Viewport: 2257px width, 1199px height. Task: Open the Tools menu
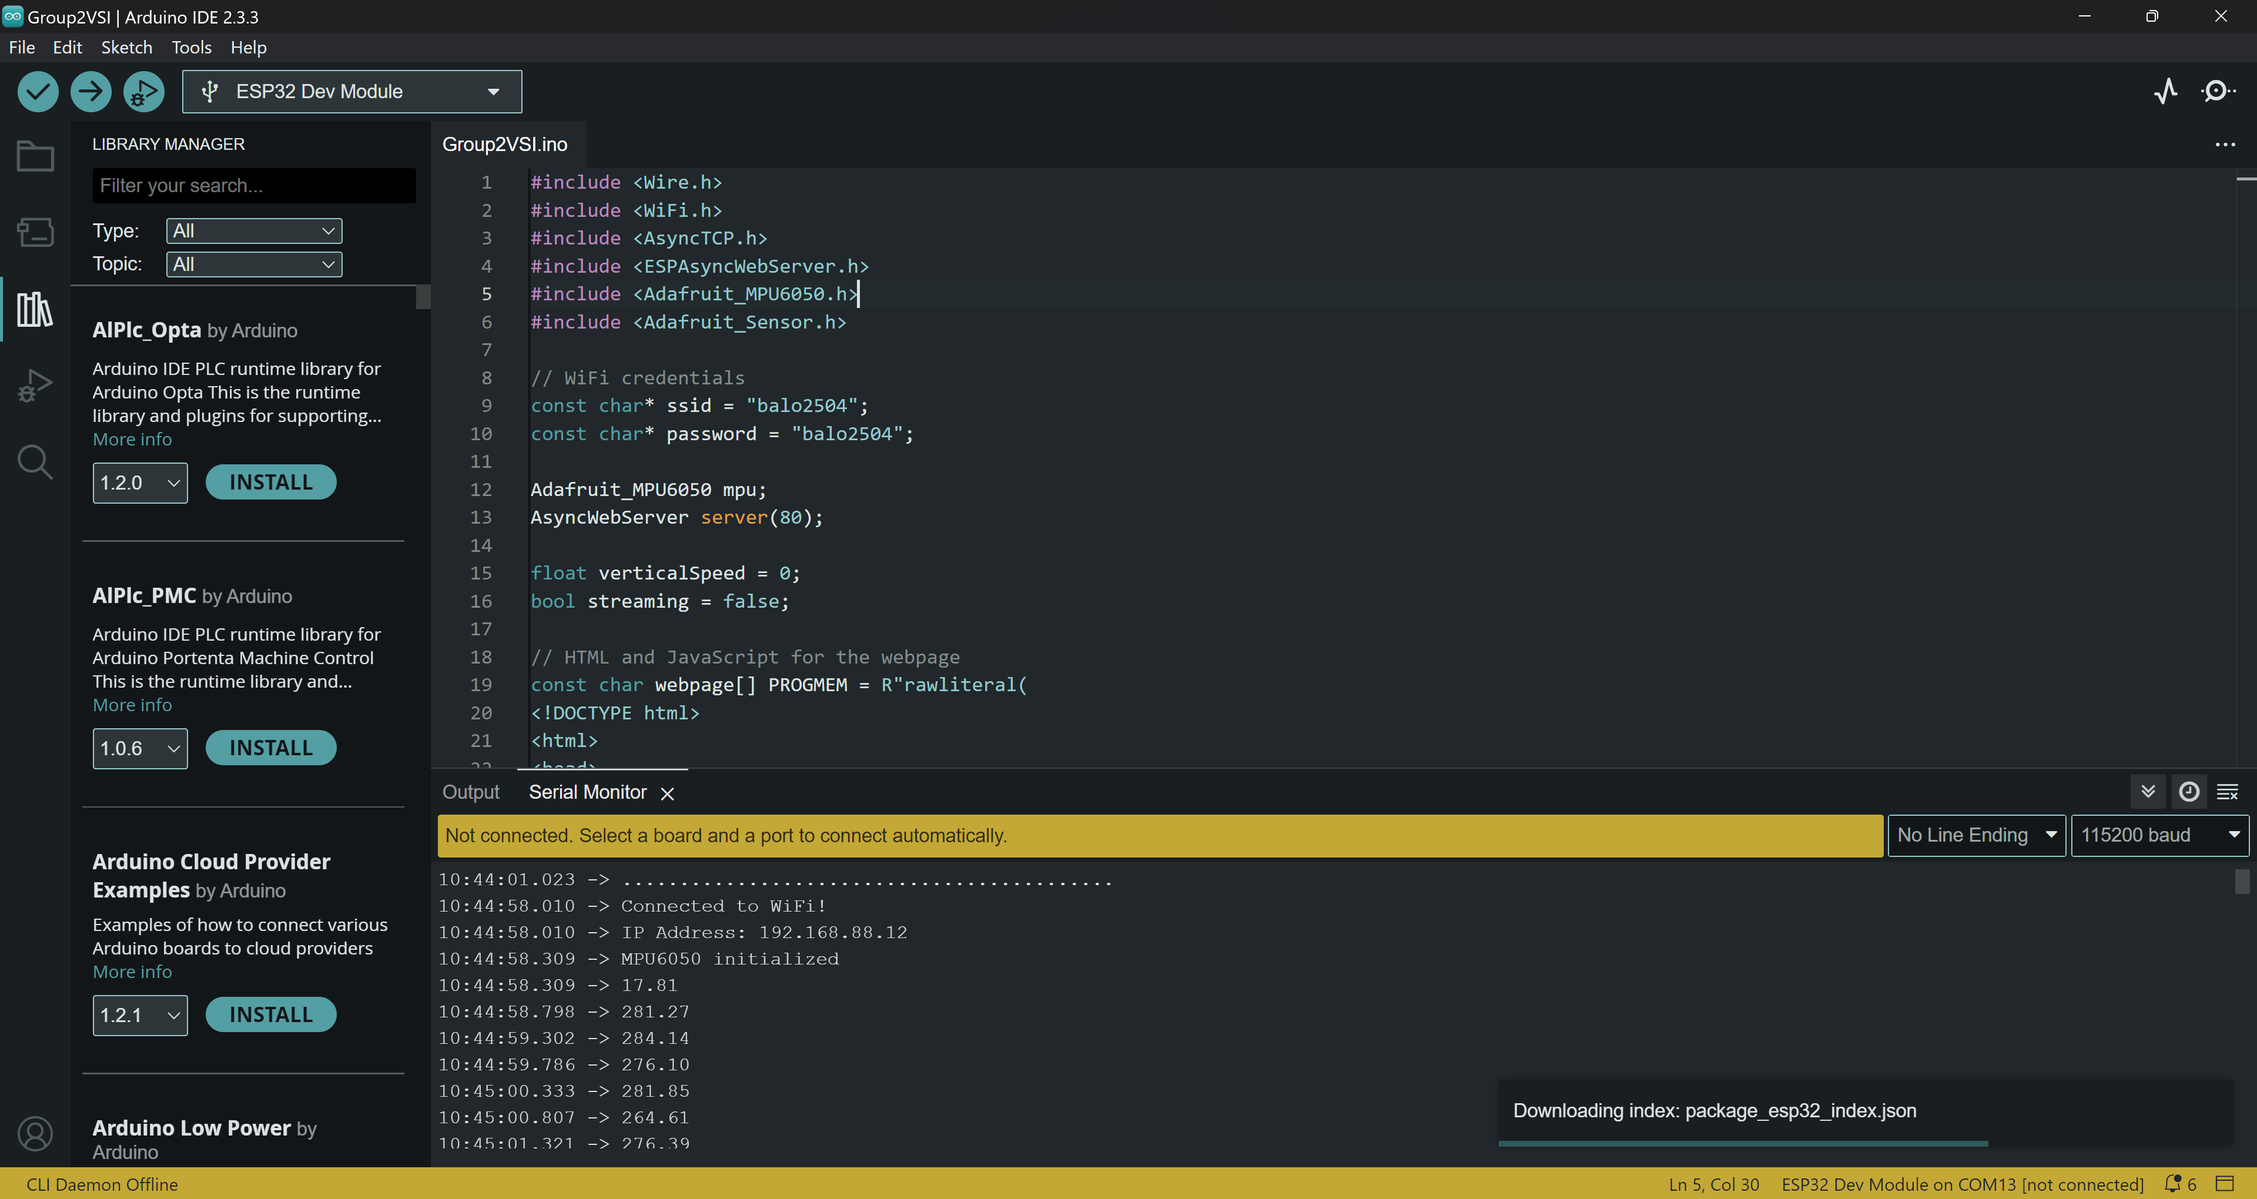coord(191,48)
